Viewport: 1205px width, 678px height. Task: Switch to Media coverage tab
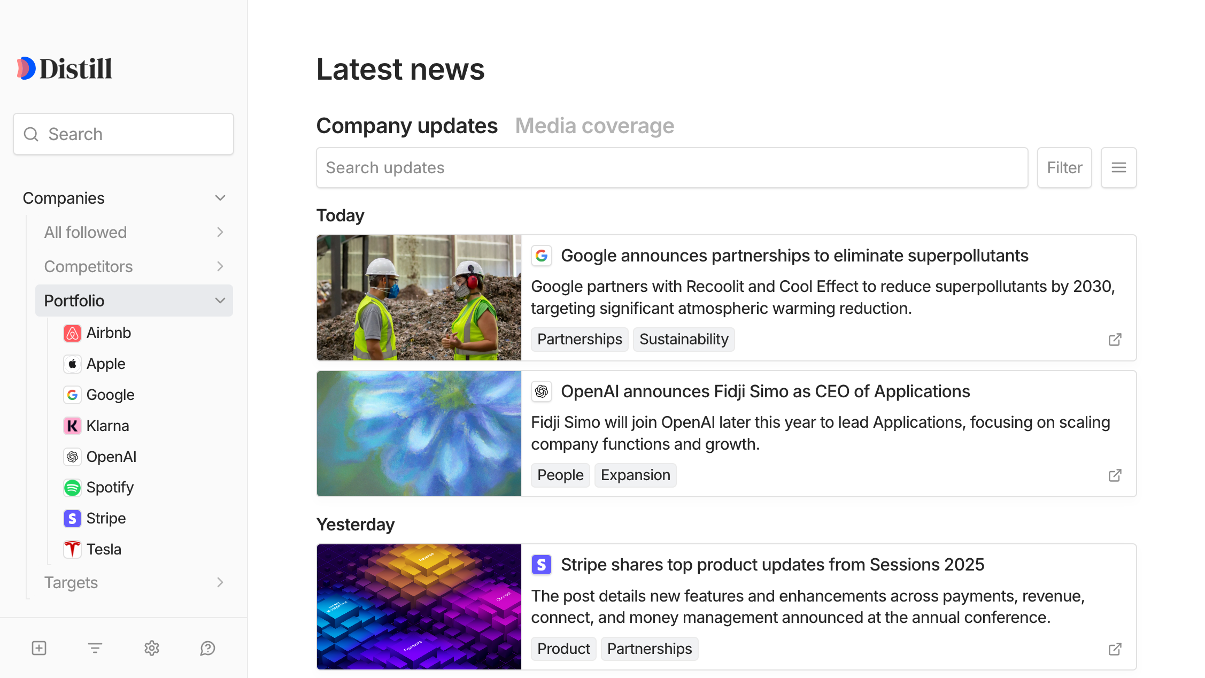(594, 126)
